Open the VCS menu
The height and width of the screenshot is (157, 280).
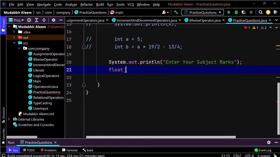coord(130,4)
